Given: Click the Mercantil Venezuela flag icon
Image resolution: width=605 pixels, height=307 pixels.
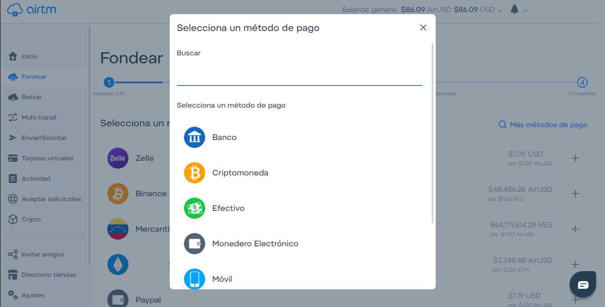Looking at the screenshot, I should tap(118, 229).
